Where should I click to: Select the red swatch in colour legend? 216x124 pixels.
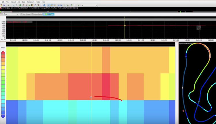(x=3, y=57)
